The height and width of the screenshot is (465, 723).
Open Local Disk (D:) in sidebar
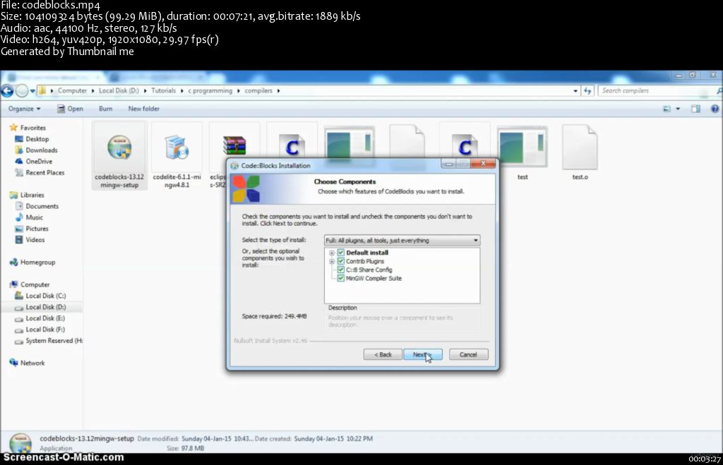point(40,307)
